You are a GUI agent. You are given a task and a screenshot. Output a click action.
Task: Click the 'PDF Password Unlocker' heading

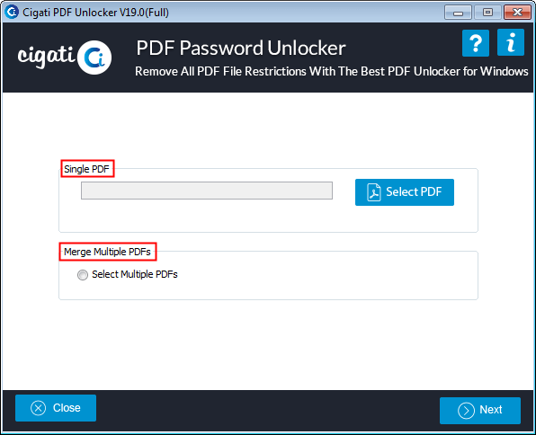point(241,48)
